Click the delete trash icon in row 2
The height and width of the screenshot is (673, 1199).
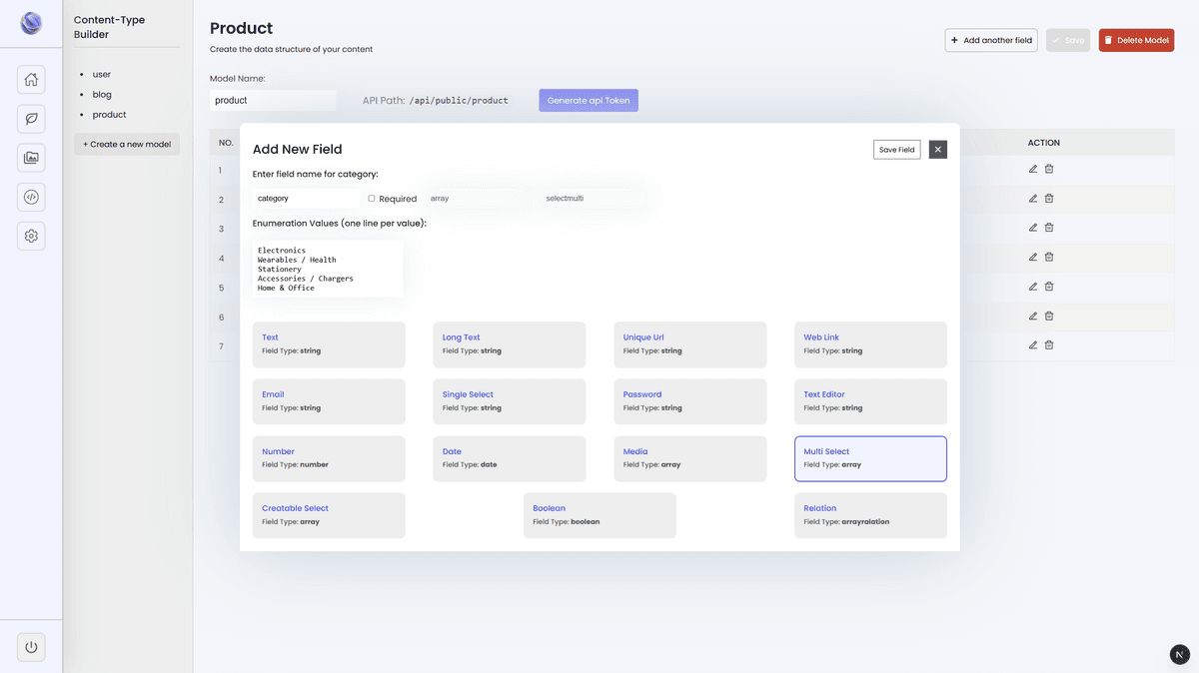[1049, 199]
